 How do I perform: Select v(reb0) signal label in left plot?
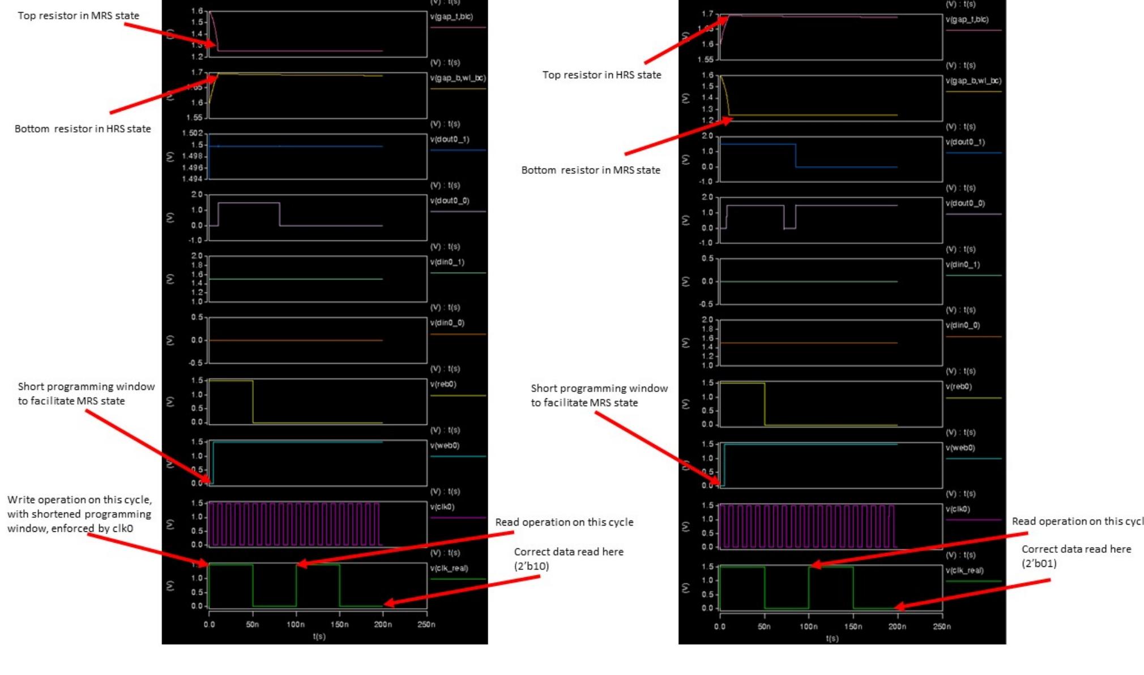click(x=443, y=384)
